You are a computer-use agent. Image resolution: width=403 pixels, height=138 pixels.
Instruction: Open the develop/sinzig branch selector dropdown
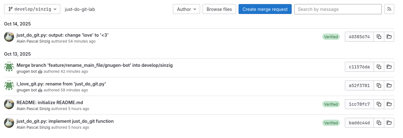coord(32,9)
